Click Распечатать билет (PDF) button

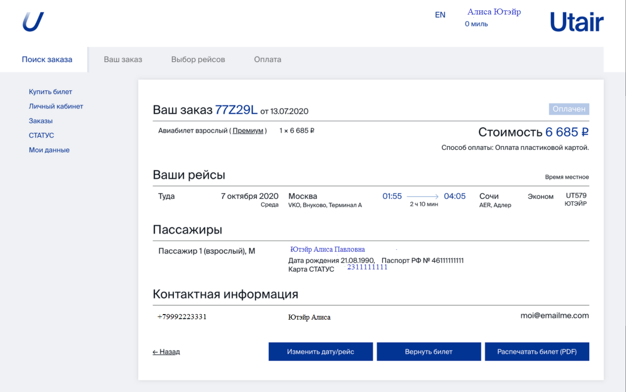(x=537, y=352)
